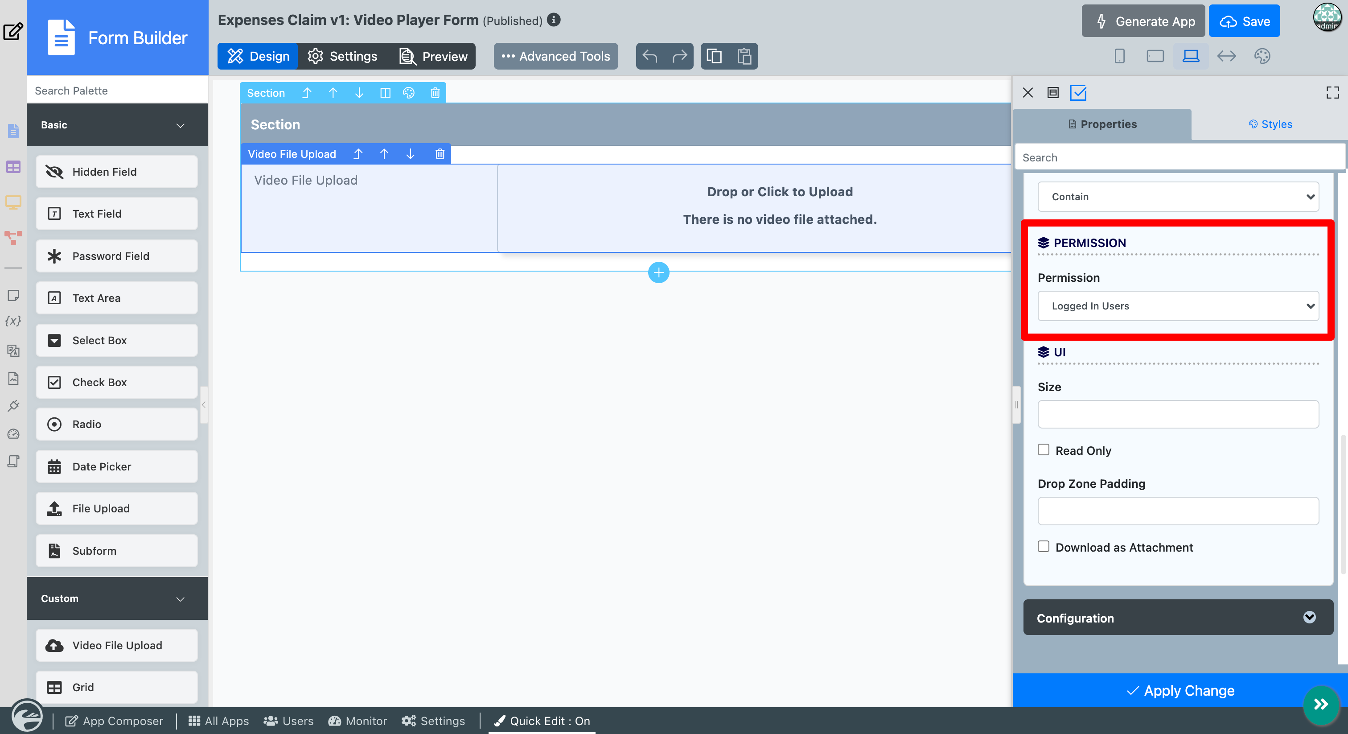The image size is (1348, 734).
Task: Select the Properties tab
Action: [1102, 124]
